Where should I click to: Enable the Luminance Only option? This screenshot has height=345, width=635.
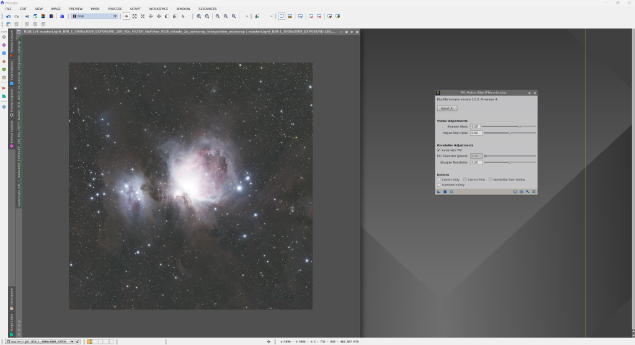[439, 184]
